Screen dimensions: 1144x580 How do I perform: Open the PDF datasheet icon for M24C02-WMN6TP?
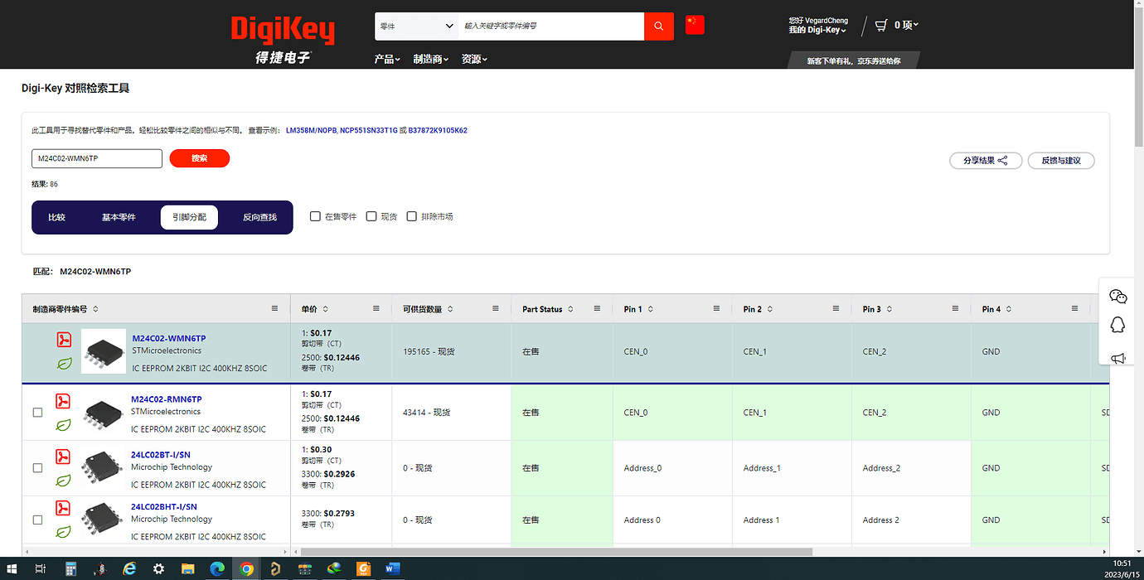click(64, 340)
